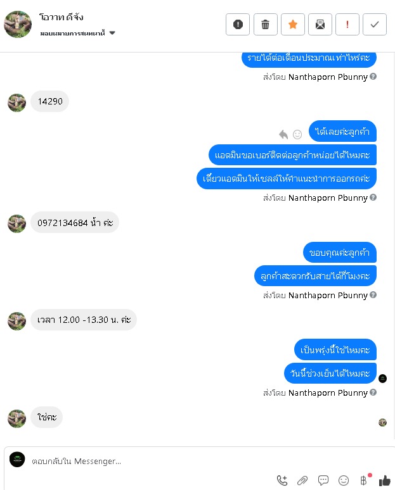
Task: Open emoji reaction for ได้เลยค่ะลูกค้า message
Action: coord(297,134)
